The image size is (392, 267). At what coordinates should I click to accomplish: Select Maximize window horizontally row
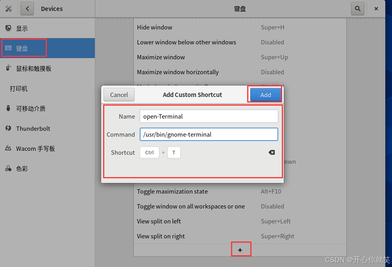click(240, 72)
